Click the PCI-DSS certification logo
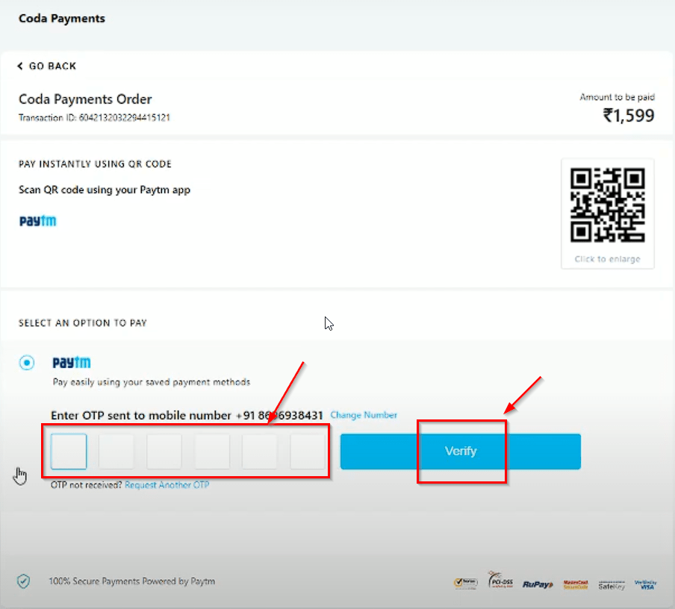Screen dimensions: 675x609 [499, 581]
